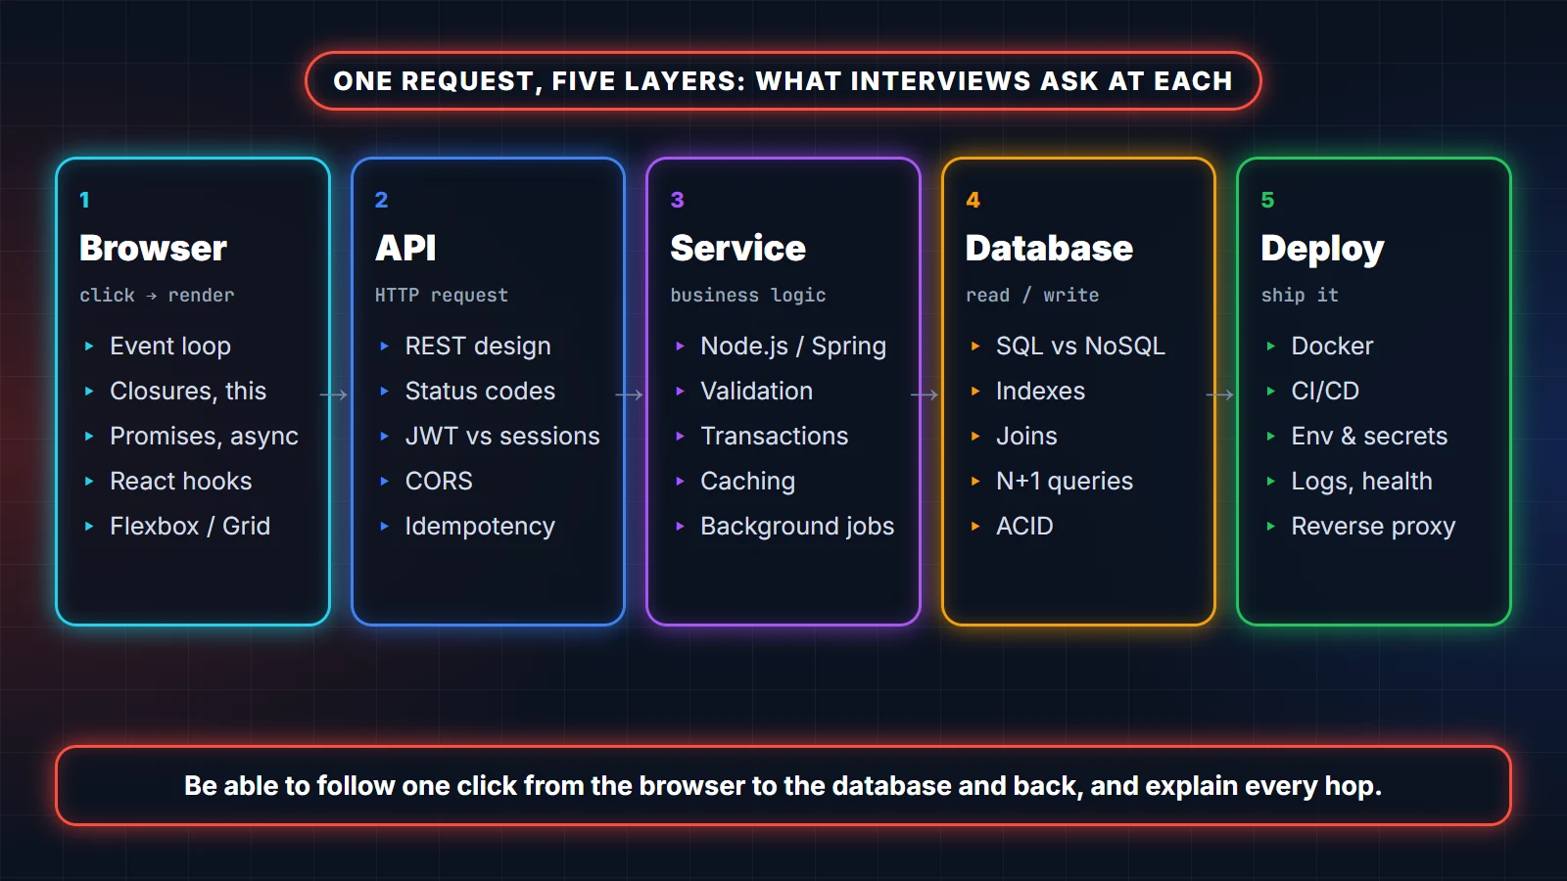Select the 'React hooks' item

[x=181, y=481]
